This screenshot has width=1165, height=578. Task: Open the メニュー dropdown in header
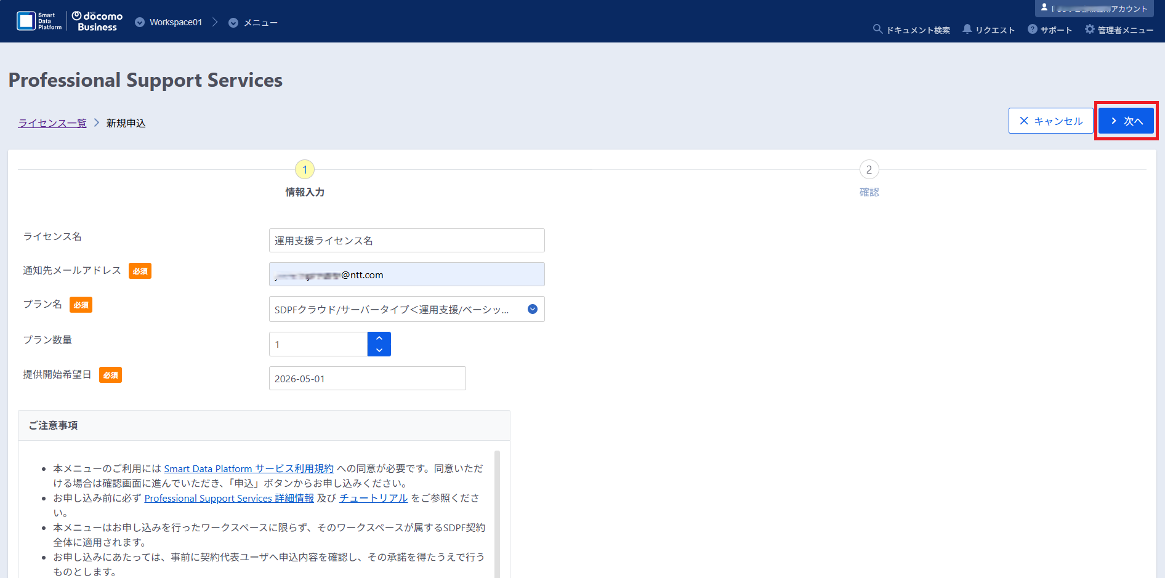(x=253, y=23)
